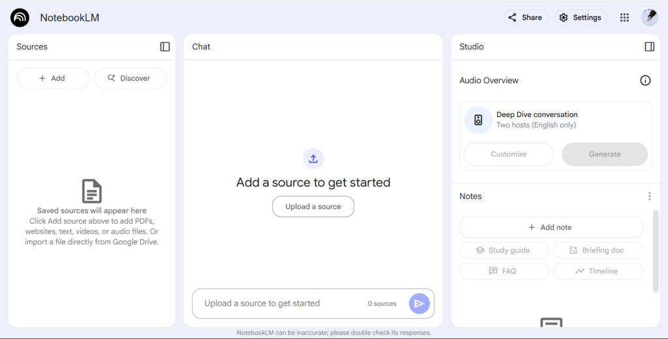Open the Google apps grid

[624, 18]
